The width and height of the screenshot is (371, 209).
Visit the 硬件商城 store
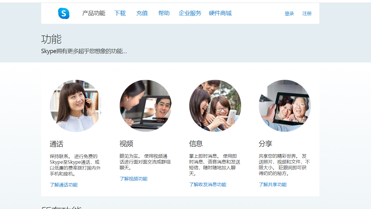[x=220, y=13]
